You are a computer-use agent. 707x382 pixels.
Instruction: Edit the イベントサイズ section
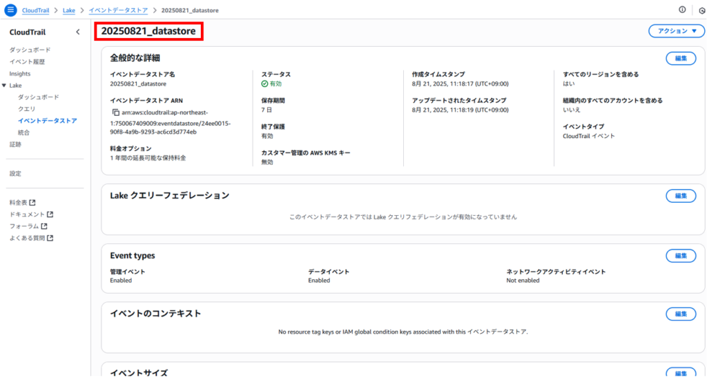click(681, 373)
